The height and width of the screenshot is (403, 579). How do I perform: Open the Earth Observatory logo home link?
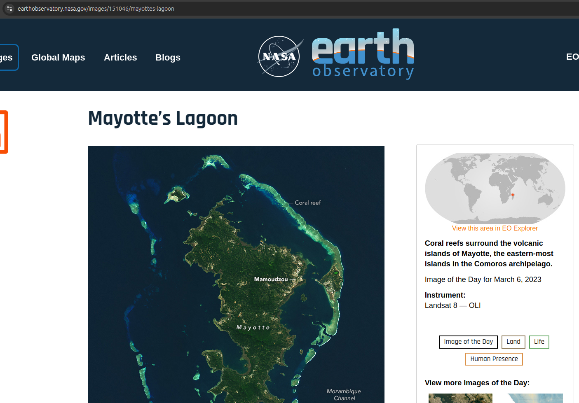(x=363, y=54)
